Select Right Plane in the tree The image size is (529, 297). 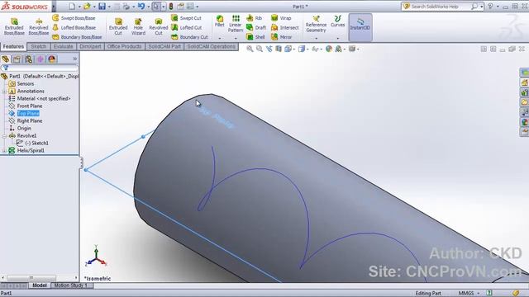[30, 121]
